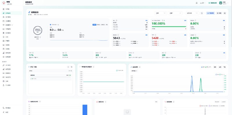This screenshot has width=232, height=115.
Task: Click the small refresh icon under the standby ring
Action: [40, 37]
